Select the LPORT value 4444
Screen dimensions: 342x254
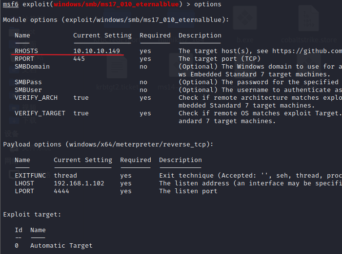tap(61, 191)
